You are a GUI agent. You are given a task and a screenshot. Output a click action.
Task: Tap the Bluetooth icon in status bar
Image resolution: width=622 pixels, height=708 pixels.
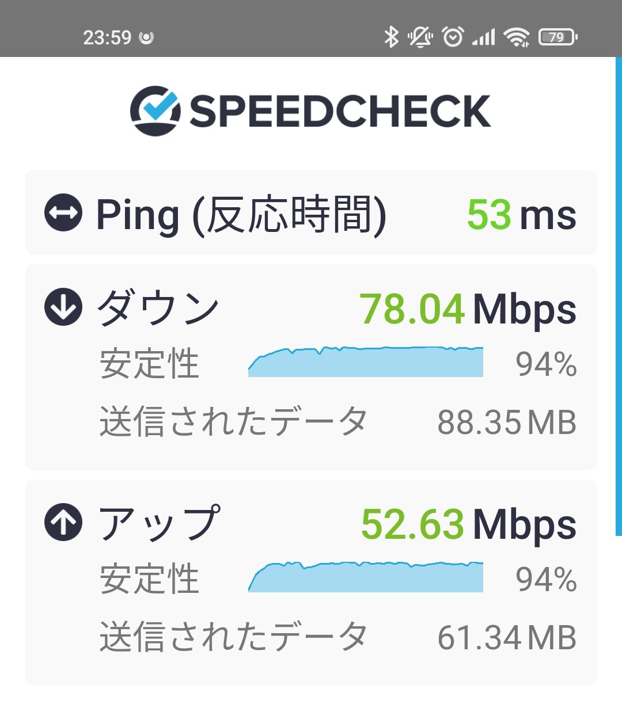391,37
